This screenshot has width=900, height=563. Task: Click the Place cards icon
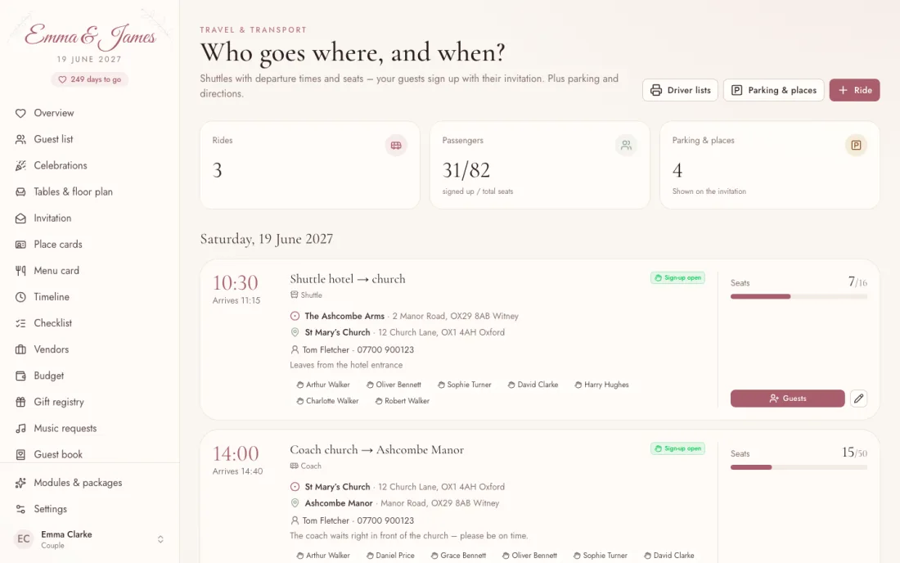coord(20,245)
